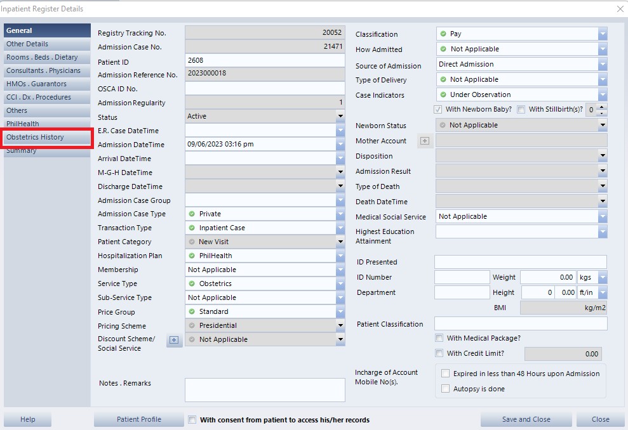
Task: Click grey icon in Pricing Scheme field
Action: [192, 325]
